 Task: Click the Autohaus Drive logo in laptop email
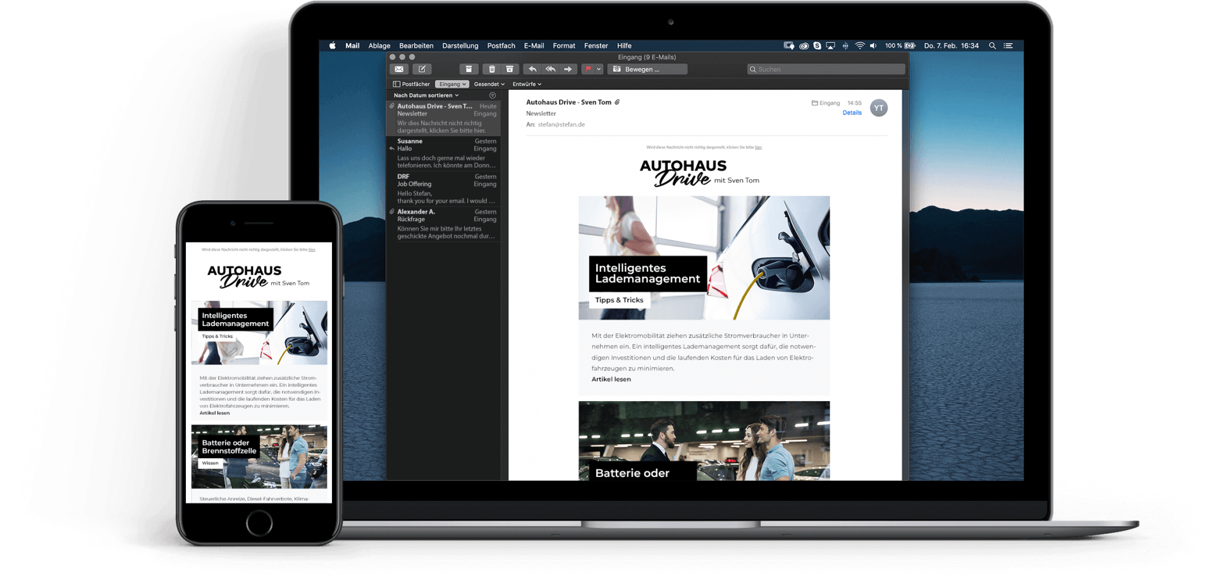[699, 172]
